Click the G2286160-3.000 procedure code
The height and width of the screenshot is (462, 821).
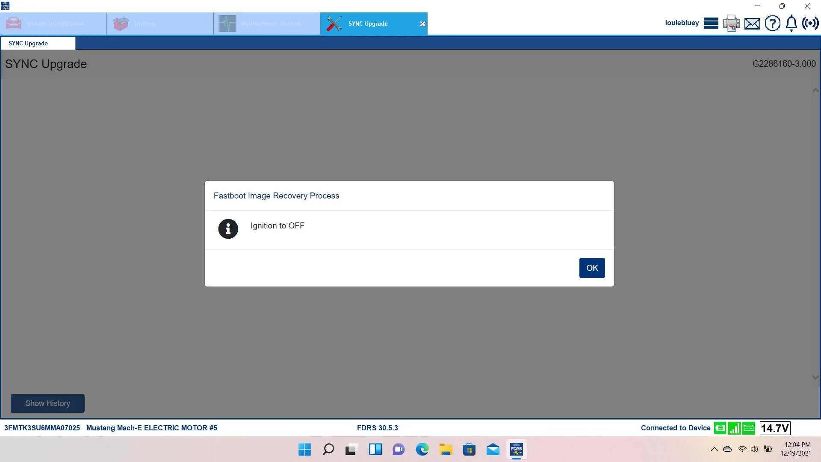pos(784,64)
